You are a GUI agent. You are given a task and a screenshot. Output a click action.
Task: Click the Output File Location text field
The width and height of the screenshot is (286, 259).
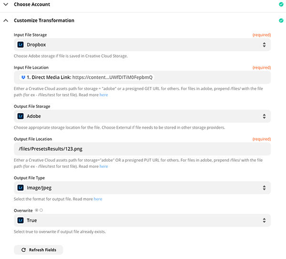142,149
